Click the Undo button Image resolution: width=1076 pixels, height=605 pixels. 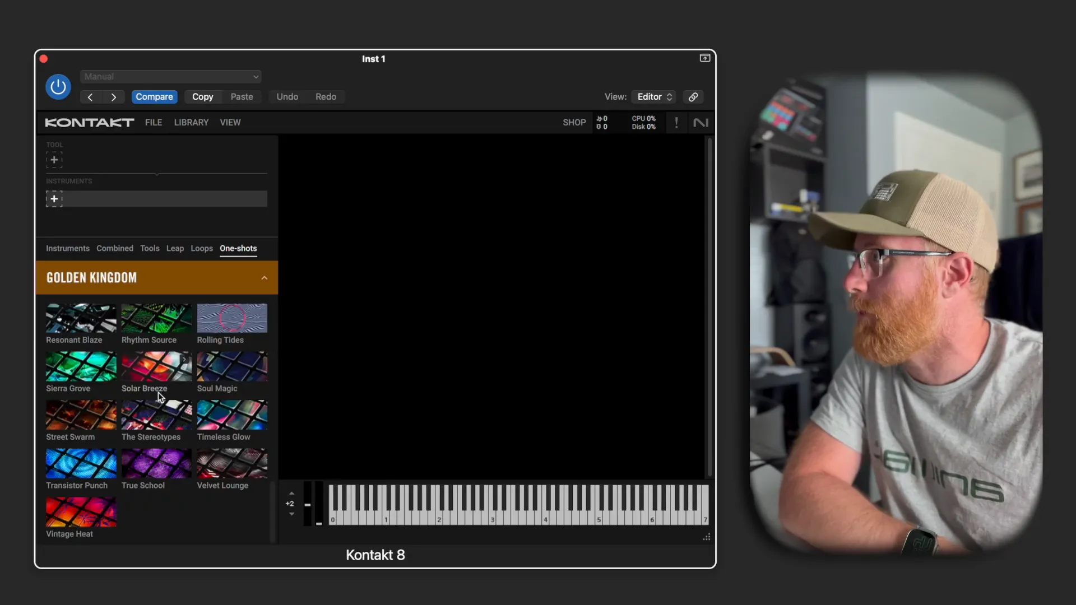[287, 97]
